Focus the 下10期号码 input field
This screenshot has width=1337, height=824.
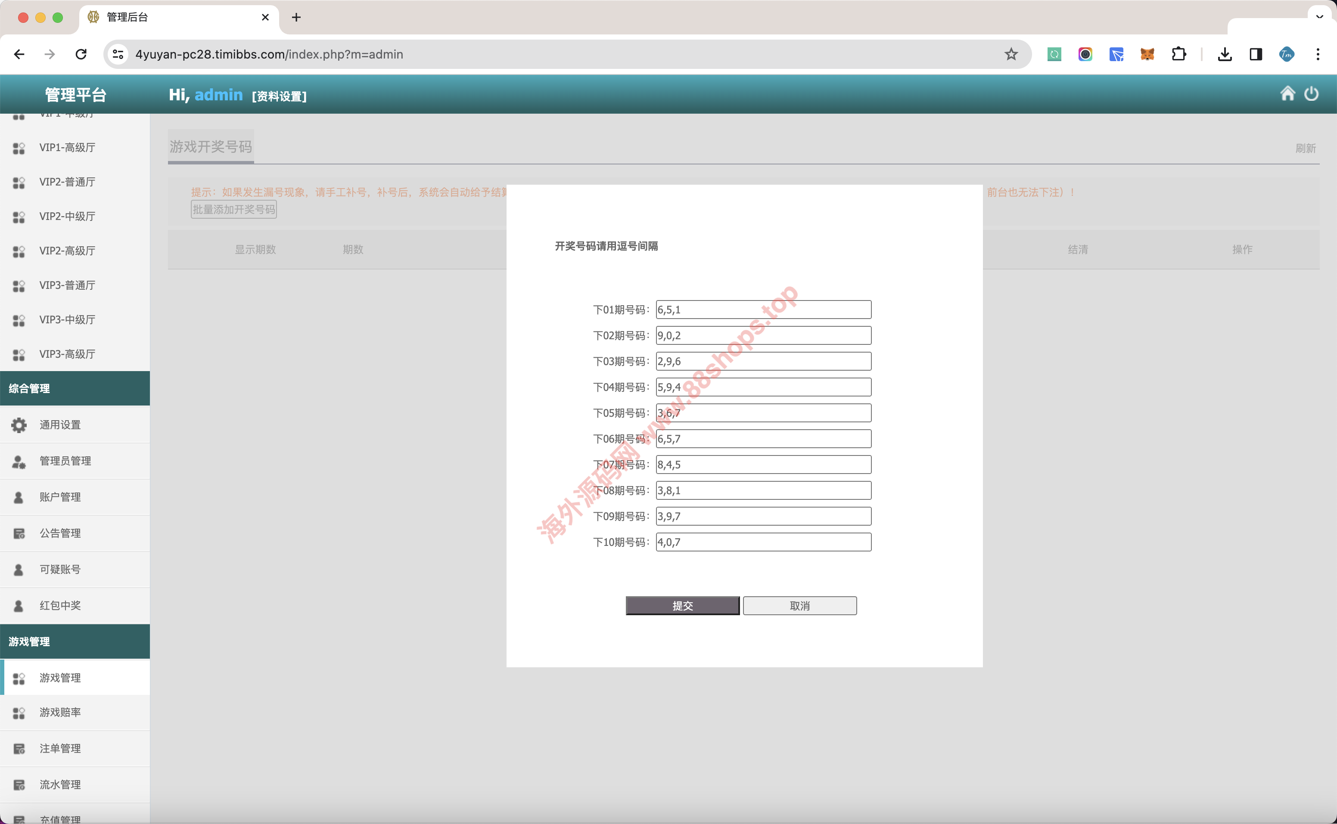[763, 542]
